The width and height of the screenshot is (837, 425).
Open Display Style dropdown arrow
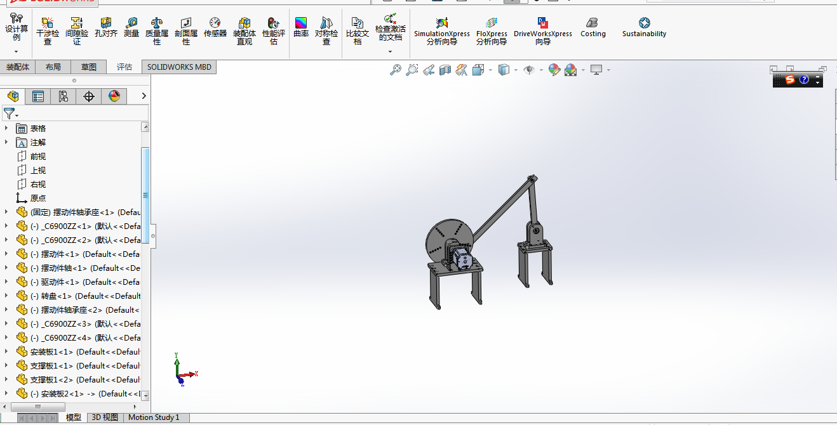pyautogui.click(x=516, y=70)
